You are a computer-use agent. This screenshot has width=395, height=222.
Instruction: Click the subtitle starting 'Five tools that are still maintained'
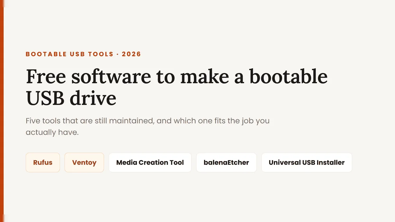(x=147, y=126)
